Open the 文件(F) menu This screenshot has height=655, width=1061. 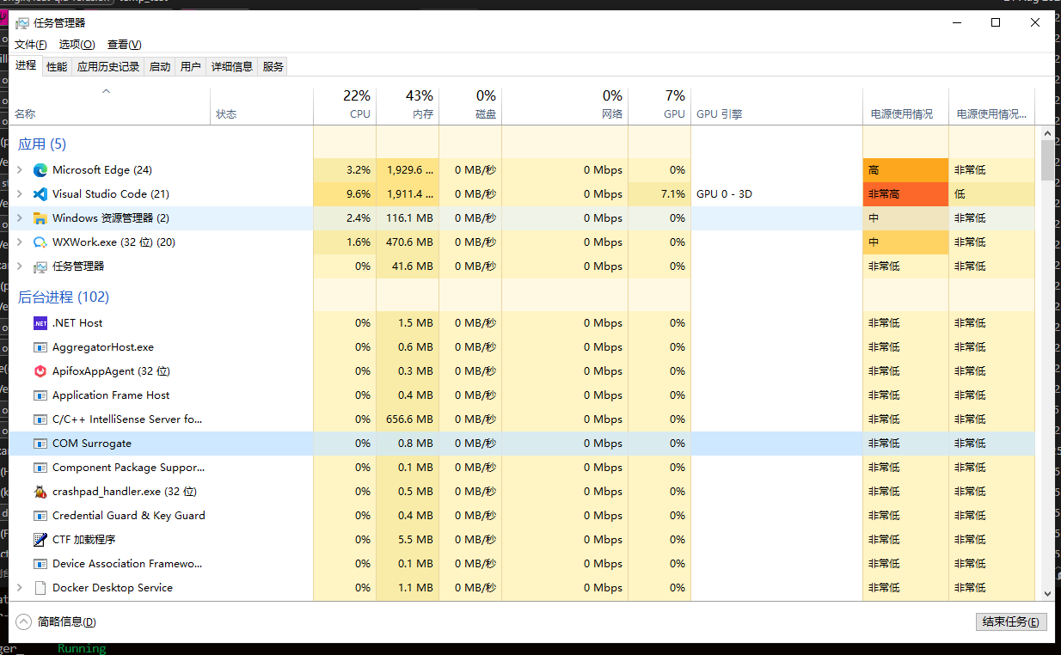31,45
